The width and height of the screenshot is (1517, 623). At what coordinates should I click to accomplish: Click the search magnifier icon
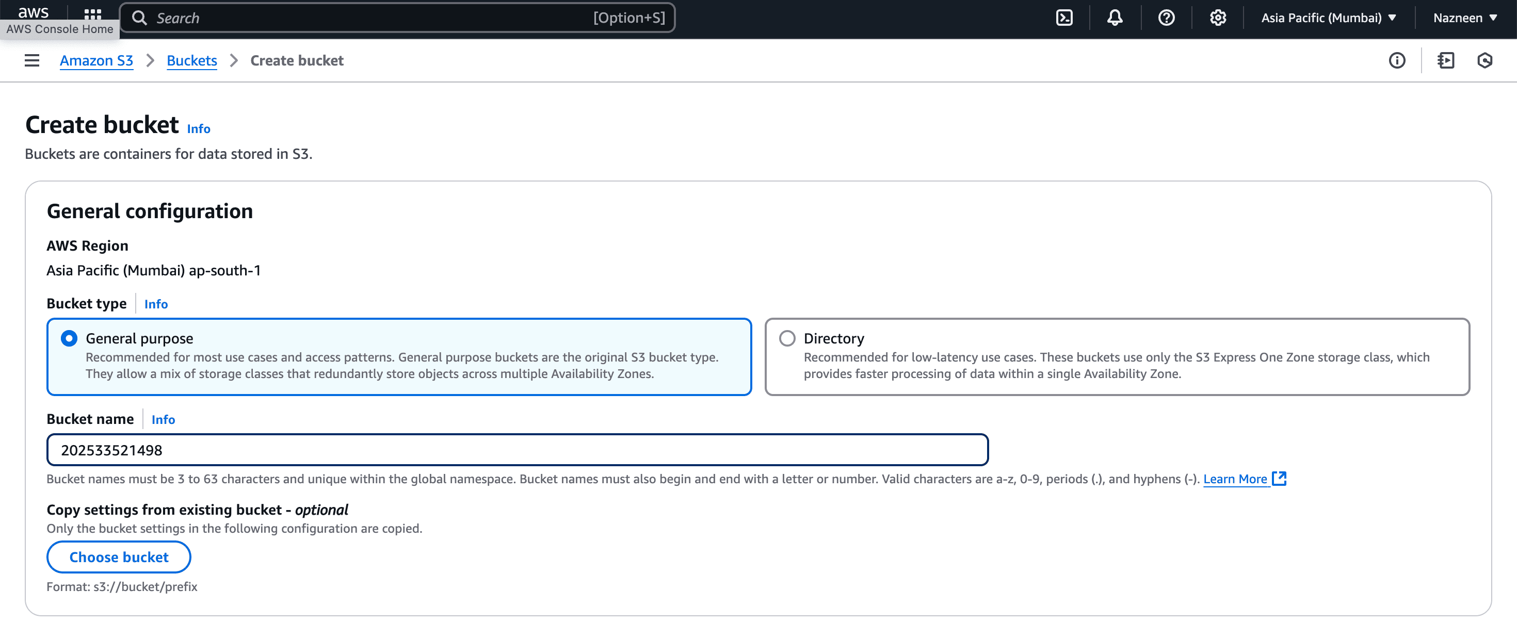click(x=139, y=18)
